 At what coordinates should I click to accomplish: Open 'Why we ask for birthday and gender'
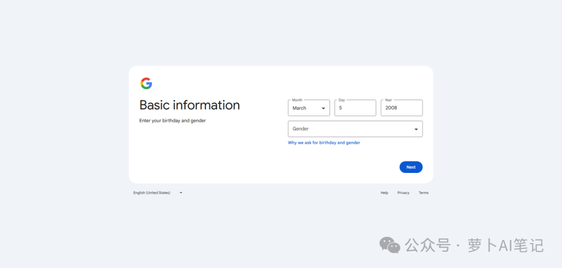[x=324, y=142]
